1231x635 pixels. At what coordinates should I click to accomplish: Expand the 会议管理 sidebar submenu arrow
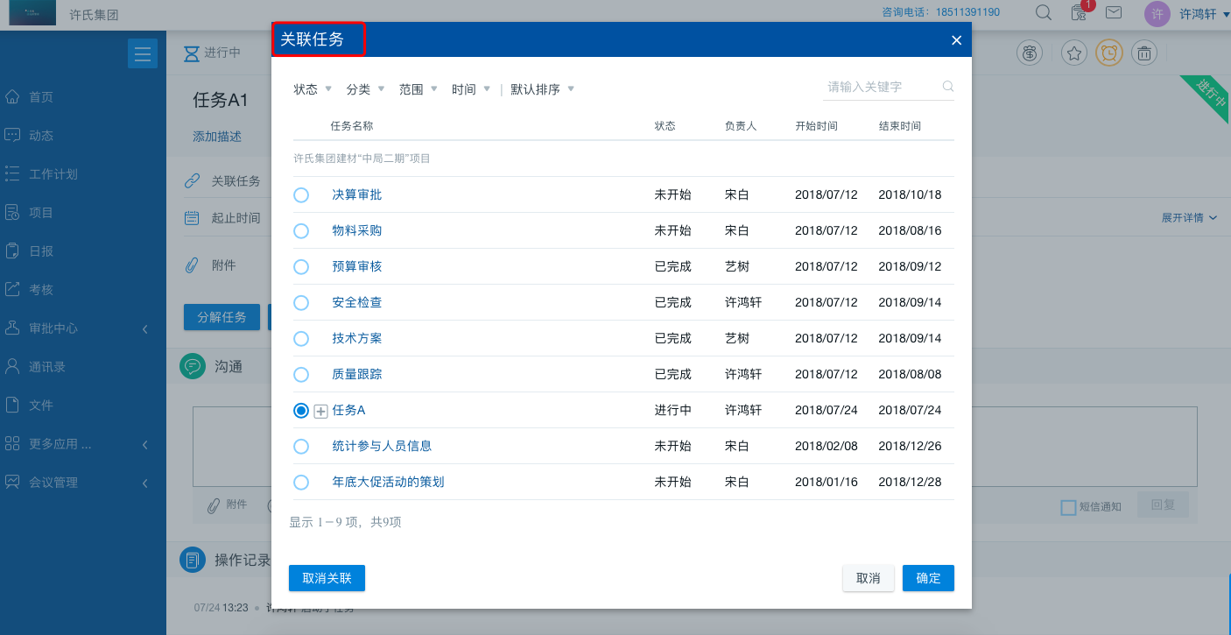click(x=145, y=483)
